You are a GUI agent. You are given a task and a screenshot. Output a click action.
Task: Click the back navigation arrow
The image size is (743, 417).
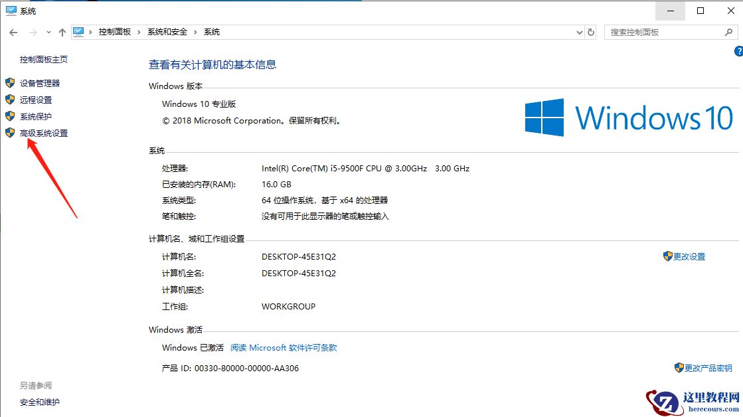13,31
